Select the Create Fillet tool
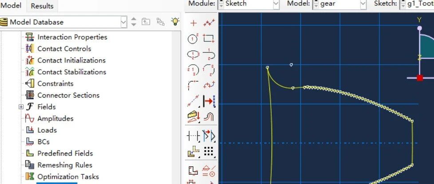Screen dimensions: 434x184 pyautogui.click(x=193, y=85)
